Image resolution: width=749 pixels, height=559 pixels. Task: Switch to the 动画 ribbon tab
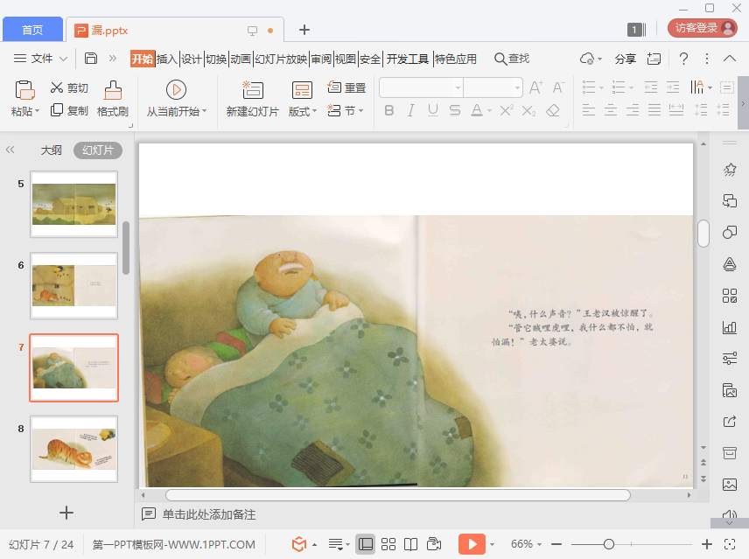[x=241, y=59]
